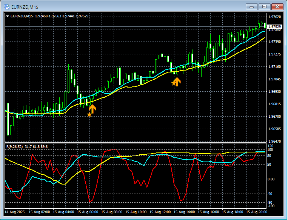Click the 15 Aug 06:00 time label
The image size is (288, 220).
(x=88, y=212)
